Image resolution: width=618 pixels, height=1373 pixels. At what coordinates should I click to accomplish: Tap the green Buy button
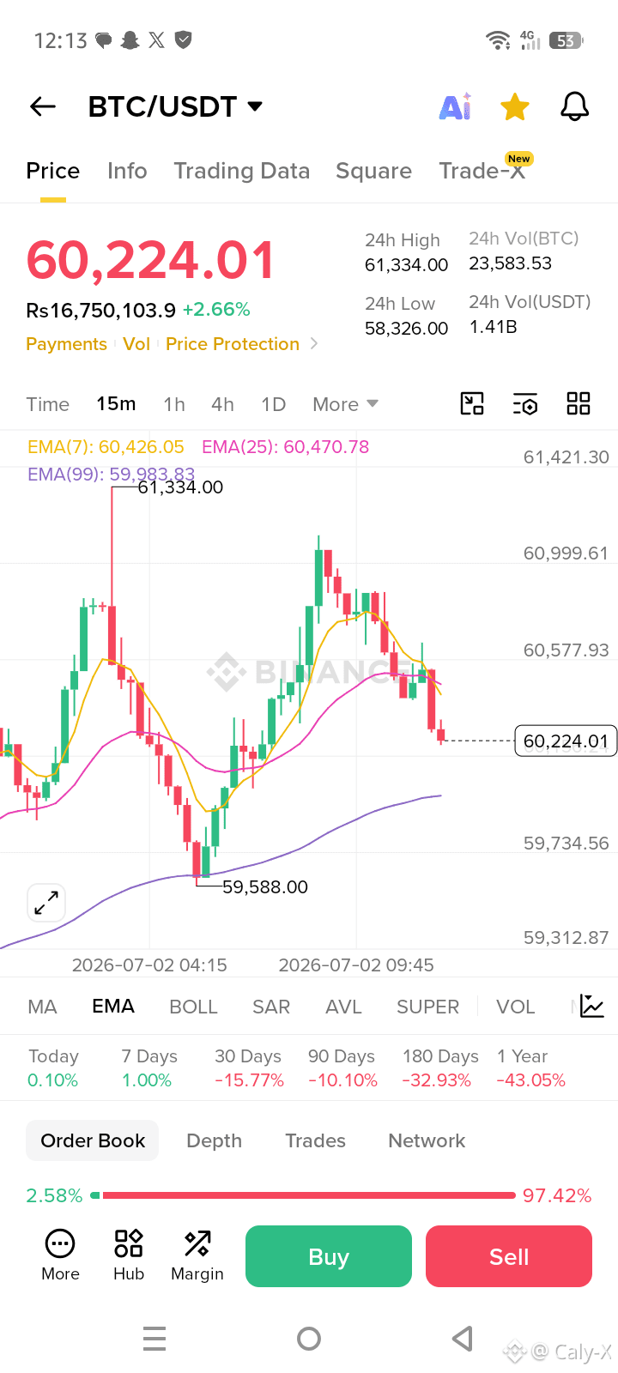click(329, 1256)
